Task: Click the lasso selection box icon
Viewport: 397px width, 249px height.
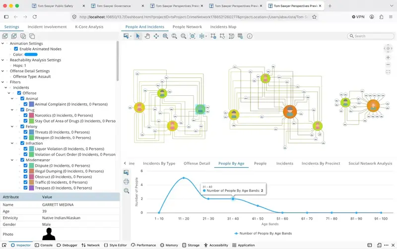Action: [x=222, y=36]
